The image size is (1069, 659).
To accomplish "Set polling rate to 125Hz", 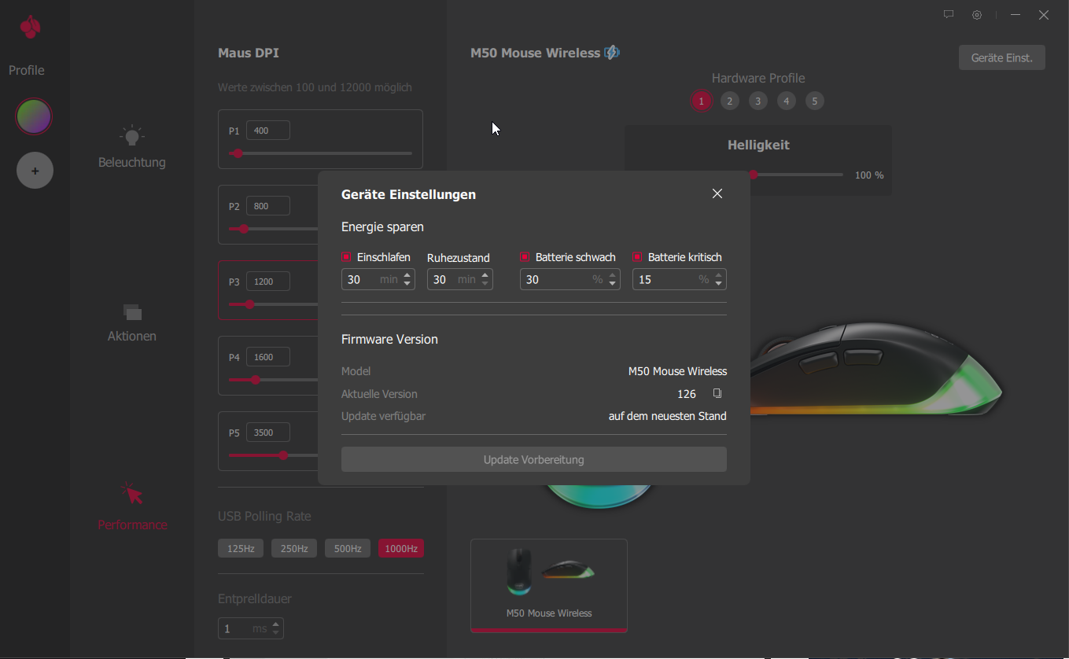I will click(x=241, y=548).
